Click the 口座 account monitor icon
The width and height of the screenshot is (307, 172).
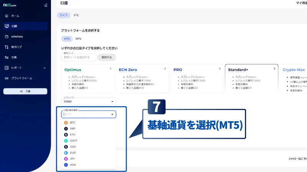click(7, 26)
